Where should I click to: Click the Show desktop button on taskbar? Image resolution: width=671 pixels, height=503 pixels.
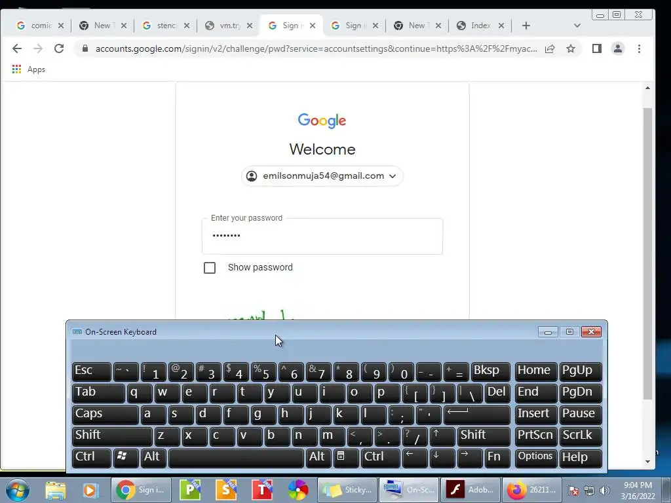click(666, 490)
